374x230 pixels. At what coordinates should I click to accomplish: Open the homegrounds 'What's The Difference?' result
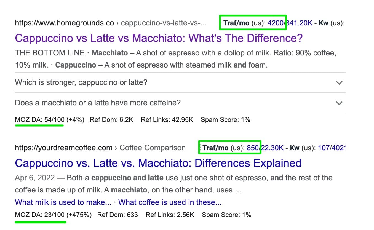159,38
